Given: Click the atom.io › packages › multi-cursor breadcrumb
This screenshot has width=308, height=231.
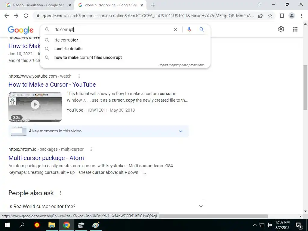Looking at the screenshot, I should 46,149.
